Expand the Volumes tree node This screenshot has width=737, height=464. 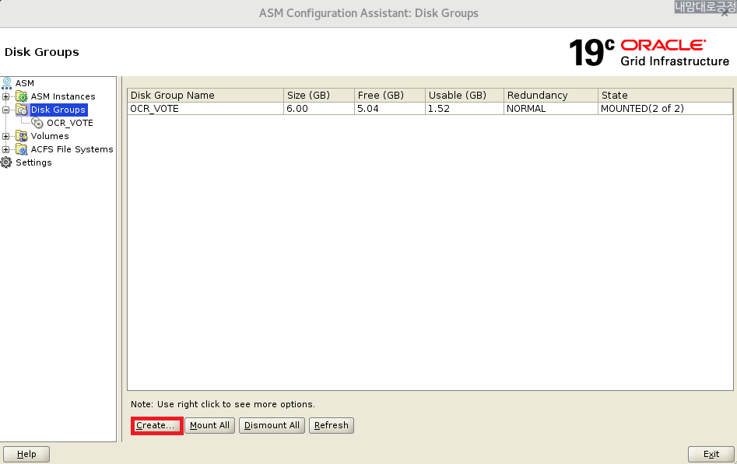pyautogui.click(x=5, y=136)
